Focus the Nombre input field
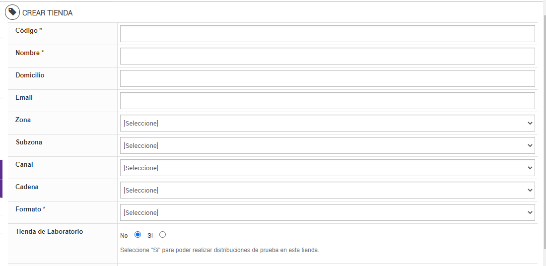 [x=327, y=56]
